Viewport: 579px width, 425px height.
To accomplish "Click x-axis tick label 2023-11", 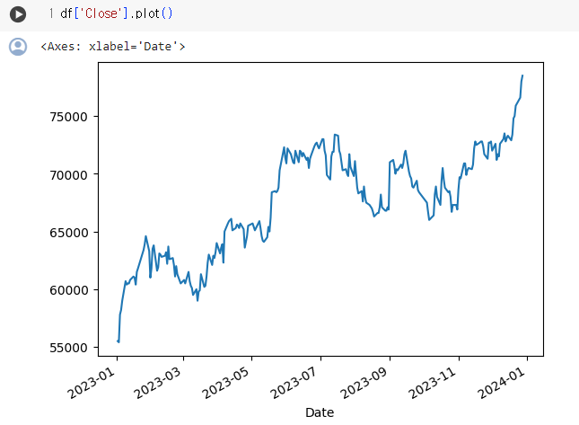I will click(x=433, y=383).
